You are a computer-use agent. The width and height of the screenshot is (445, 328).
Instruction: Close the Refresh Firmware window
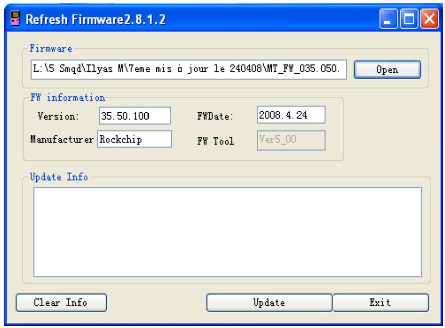pos(429,19)
